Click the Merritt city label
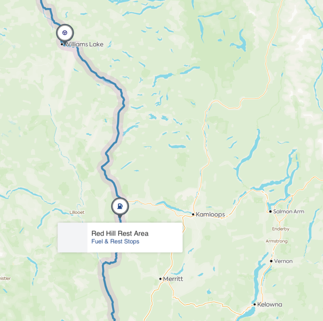 click(x=173, y=279)
